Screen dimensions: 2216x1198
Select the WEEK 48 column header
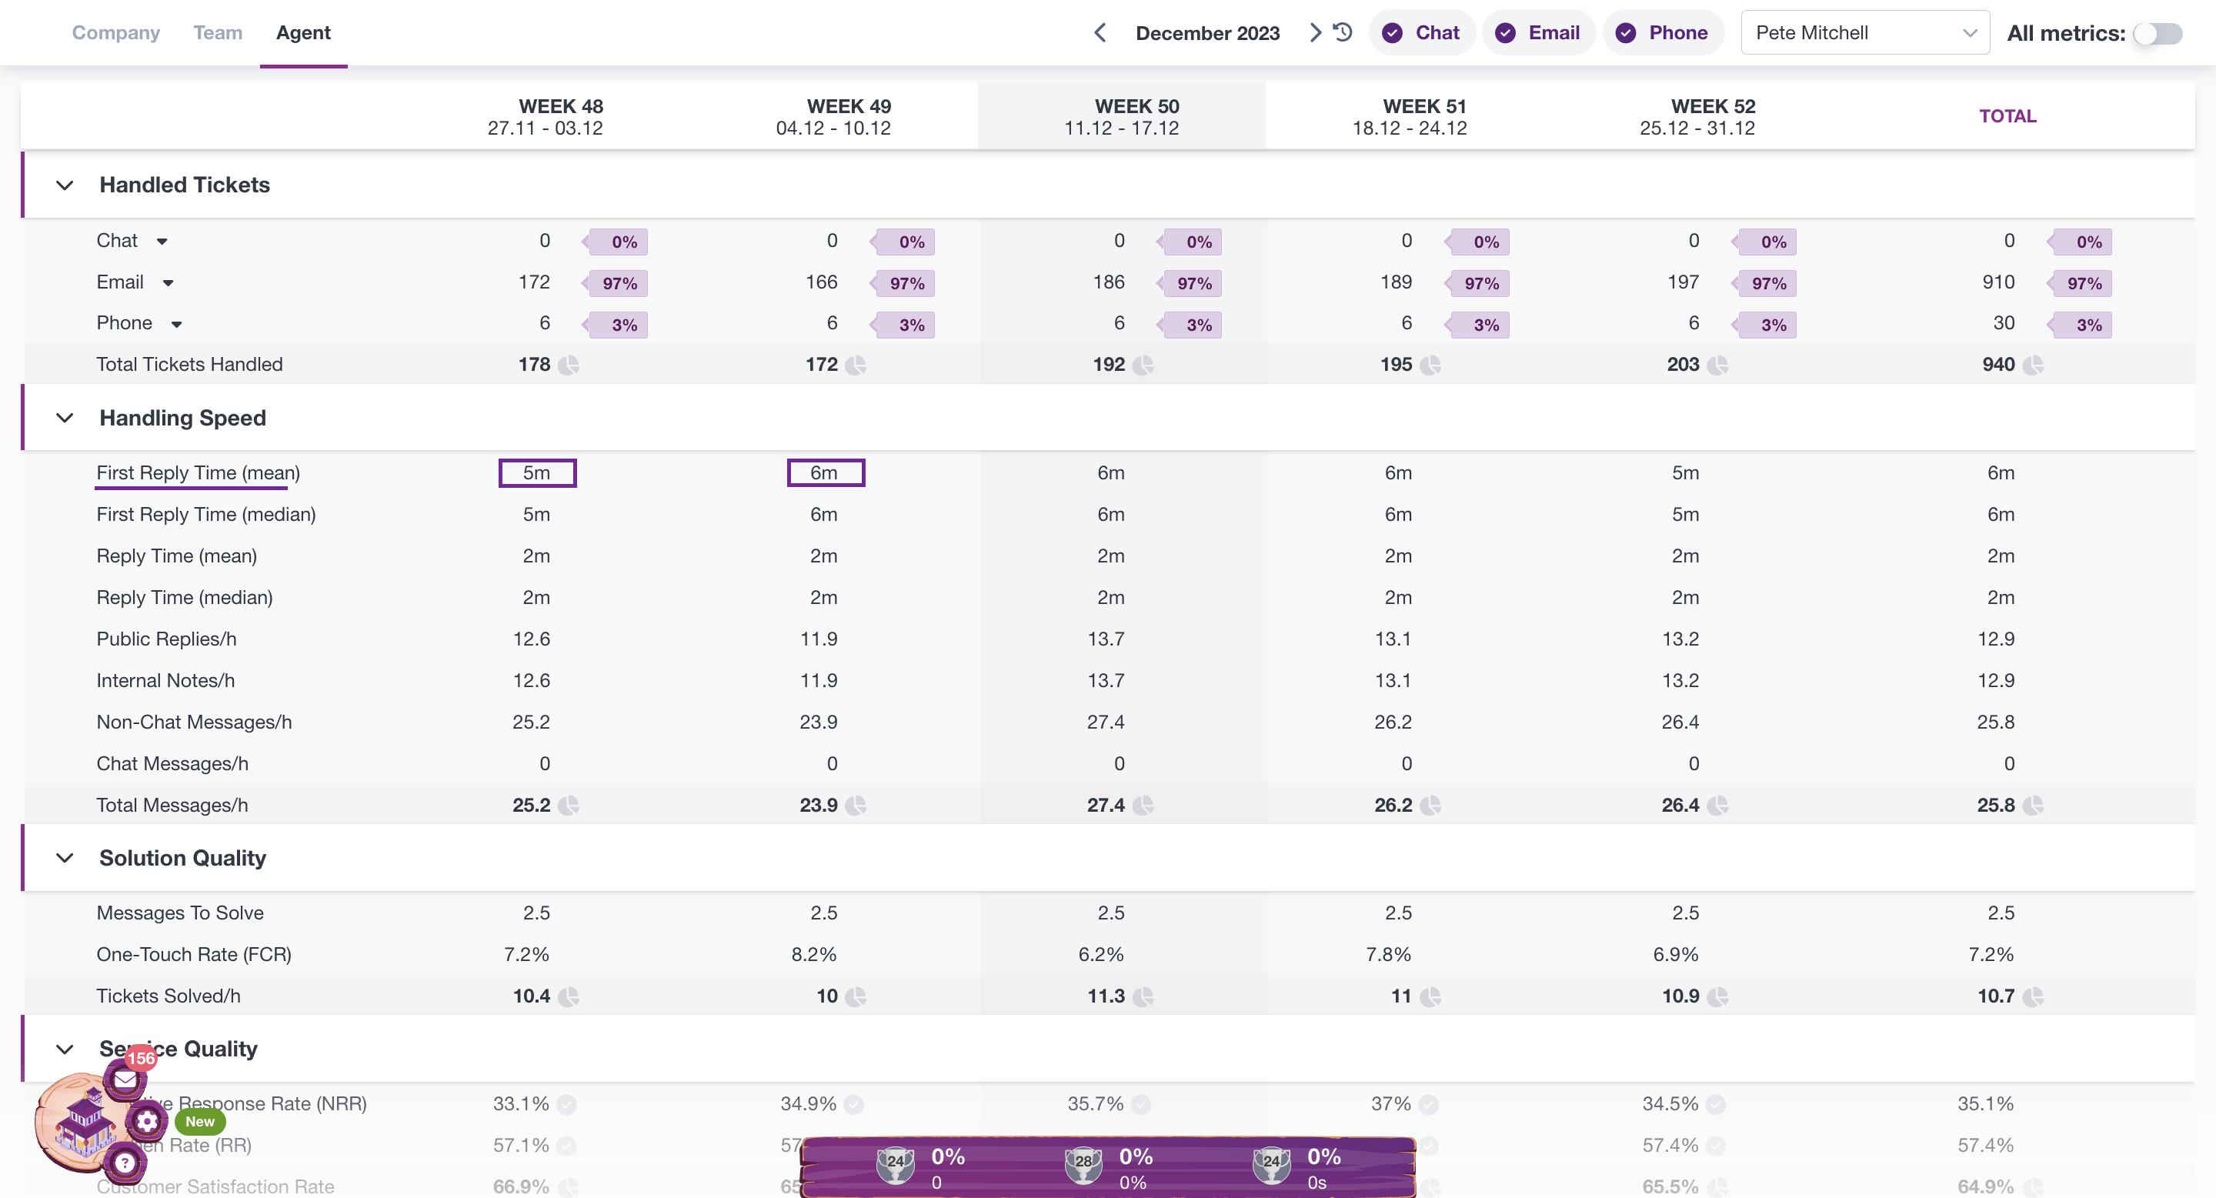click(x=546, y=117)
